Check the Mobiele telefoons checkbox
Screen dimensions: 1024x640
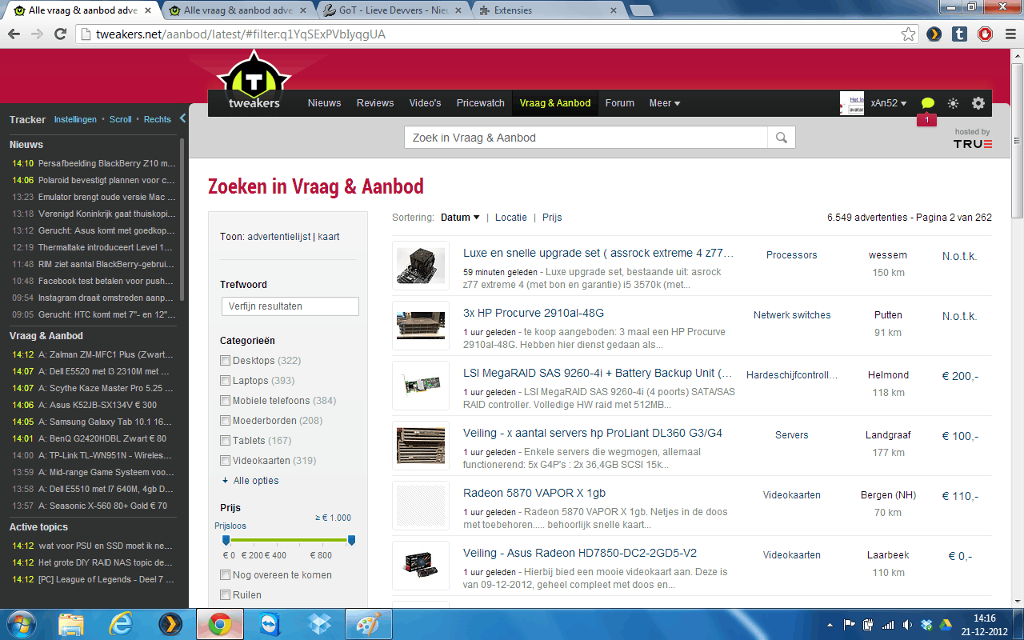tap(226, 401)
